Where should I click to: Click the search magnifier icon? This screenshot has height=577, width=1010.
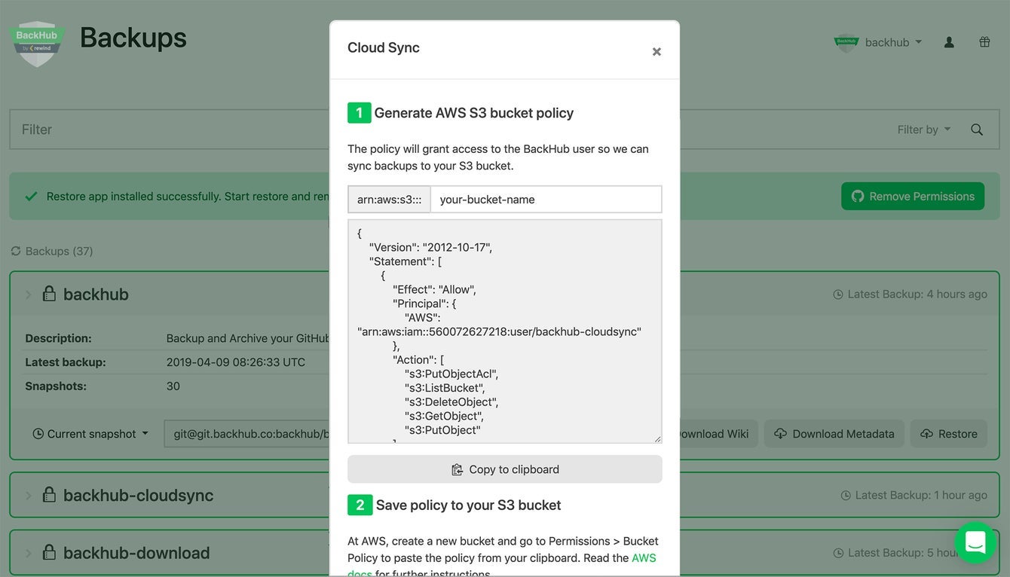click(x=977, y=130)
